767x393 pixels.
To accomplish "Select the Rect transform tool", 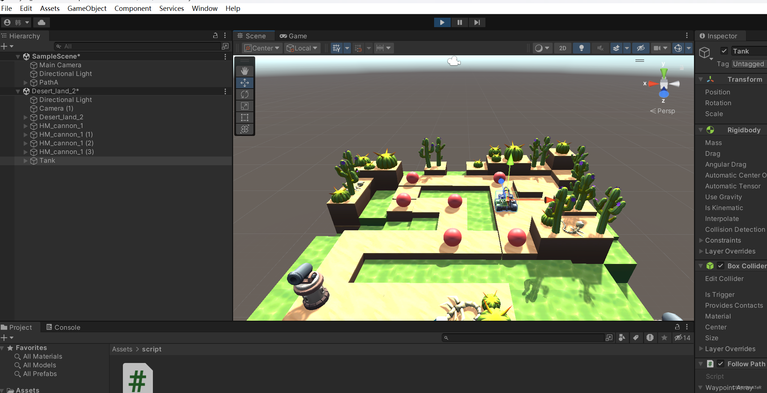I will [x=245, y=118].
